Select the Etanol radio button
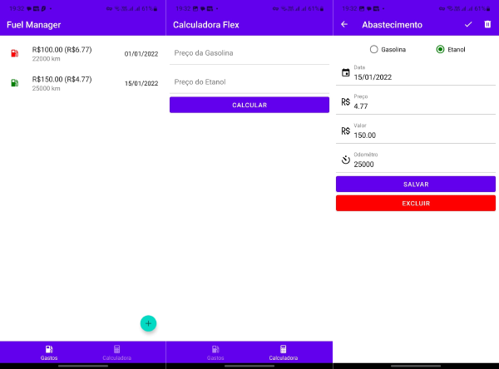This screenshot has width=499, height=369. (x=440, y=50)
